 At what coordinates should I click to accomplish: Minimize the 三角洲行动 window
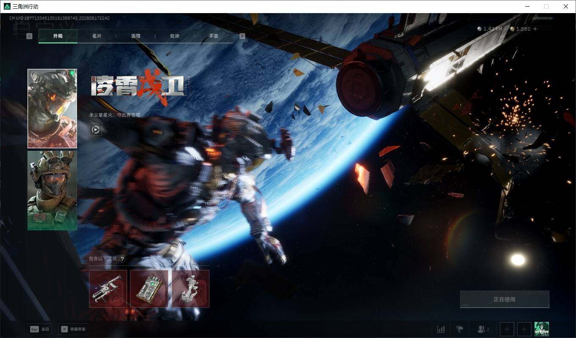527,6
